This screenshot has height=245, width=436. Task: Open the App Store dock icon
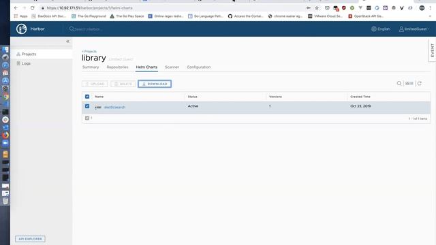5,81
